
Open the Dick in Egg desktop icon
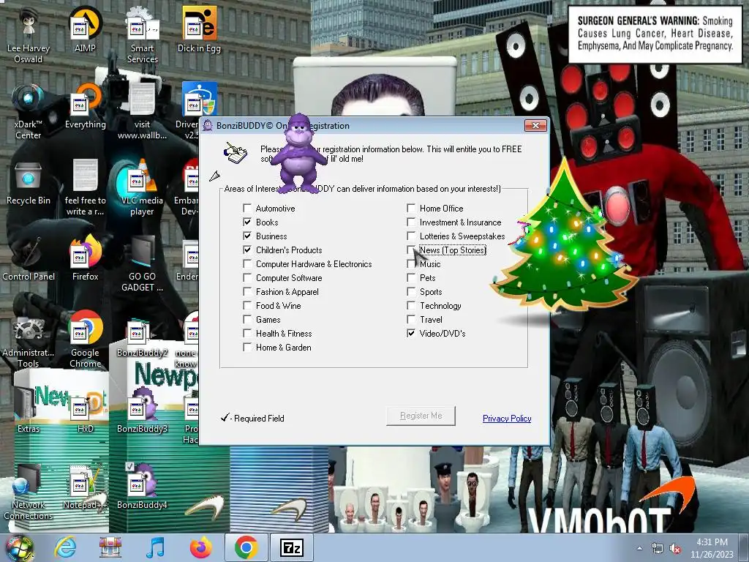pos(199,29)
